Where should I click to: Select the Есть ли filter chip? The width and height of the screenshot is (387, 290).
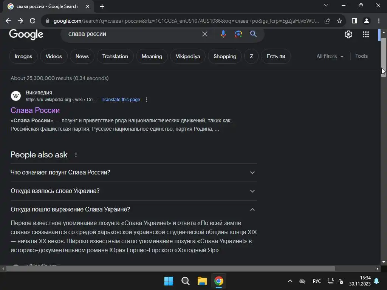click(276, 57)
